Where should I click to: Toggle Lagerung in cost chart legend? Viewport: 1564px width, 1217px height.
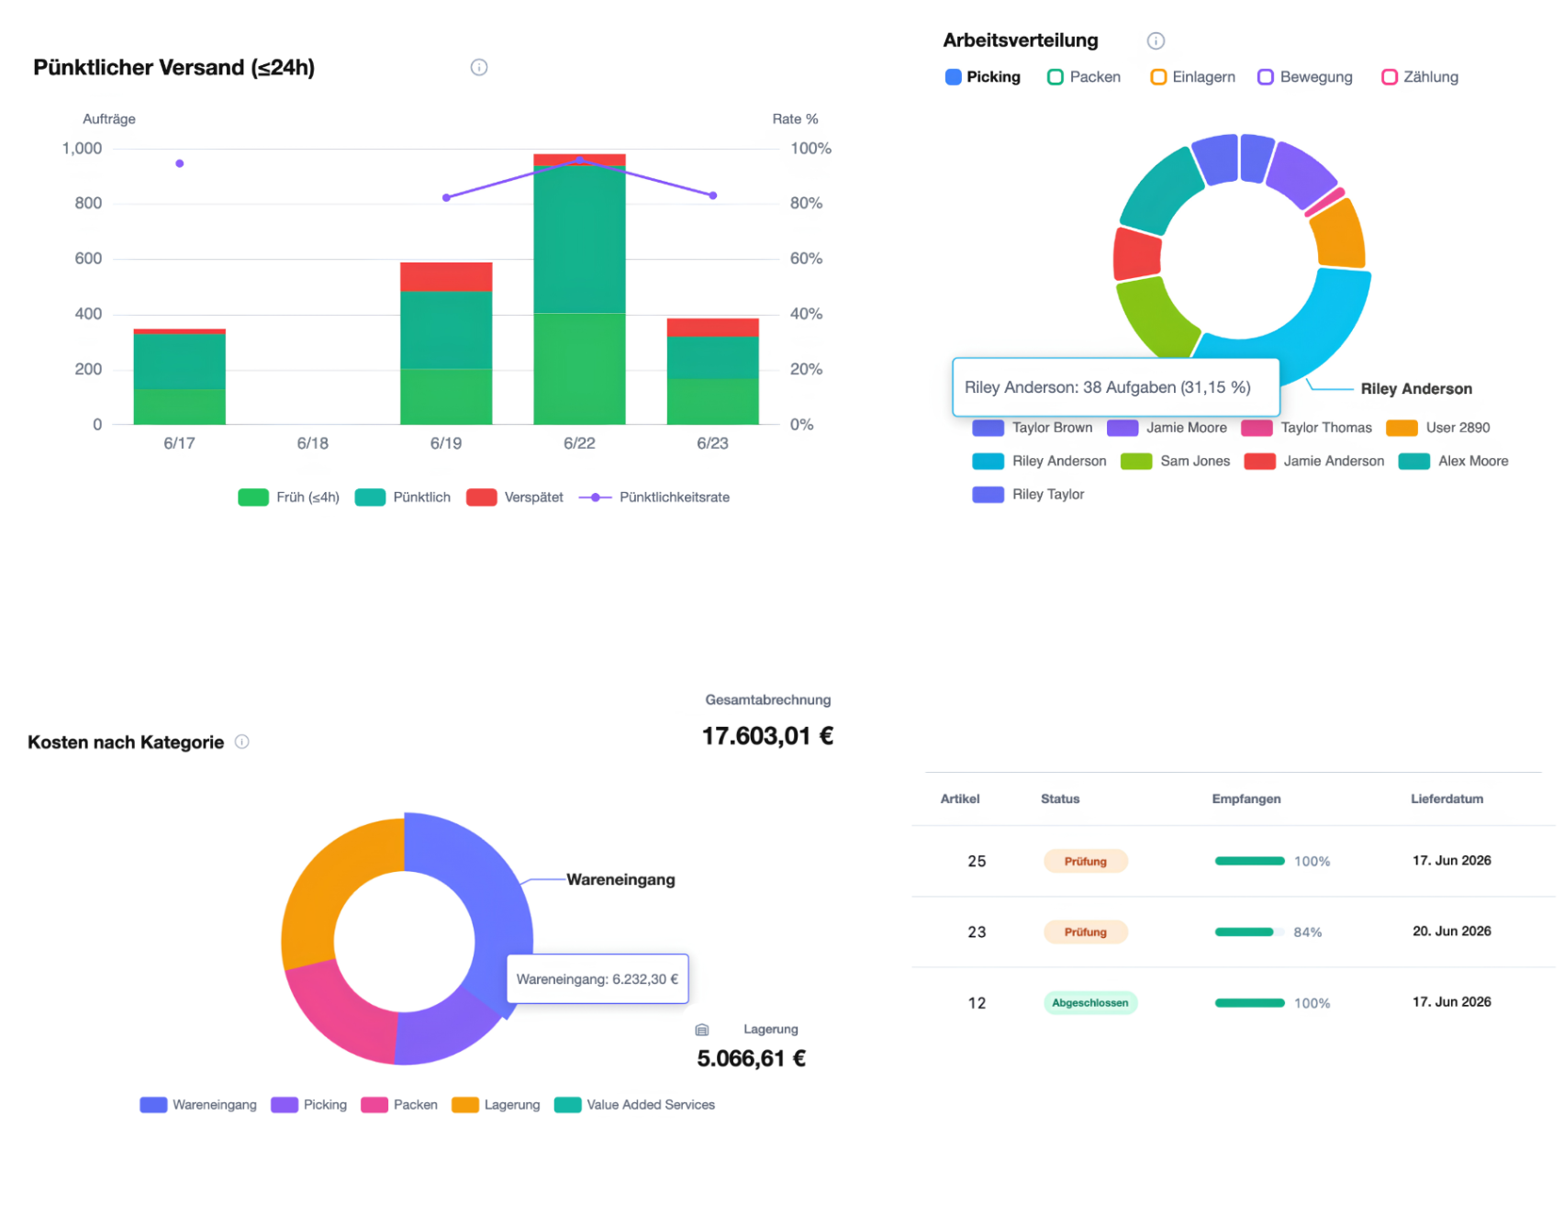pos(496,1105)
